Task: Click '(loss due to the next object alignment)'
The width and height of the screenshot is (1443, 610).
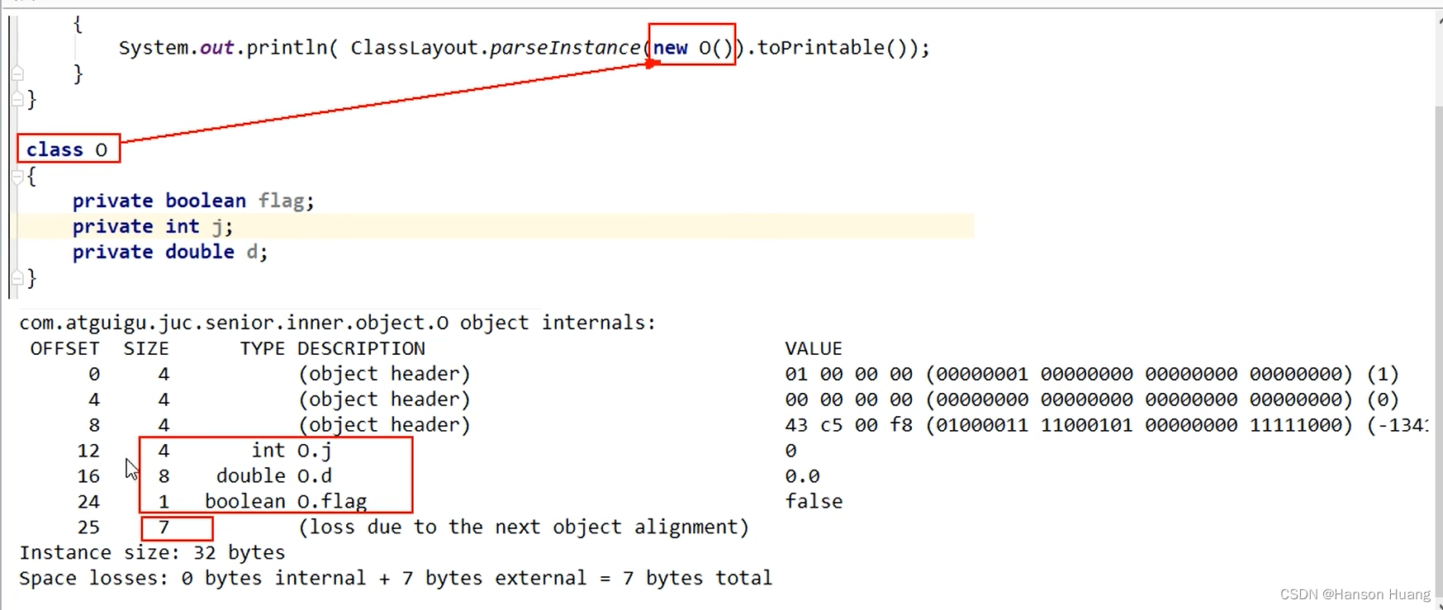Action: coord(524,527)
